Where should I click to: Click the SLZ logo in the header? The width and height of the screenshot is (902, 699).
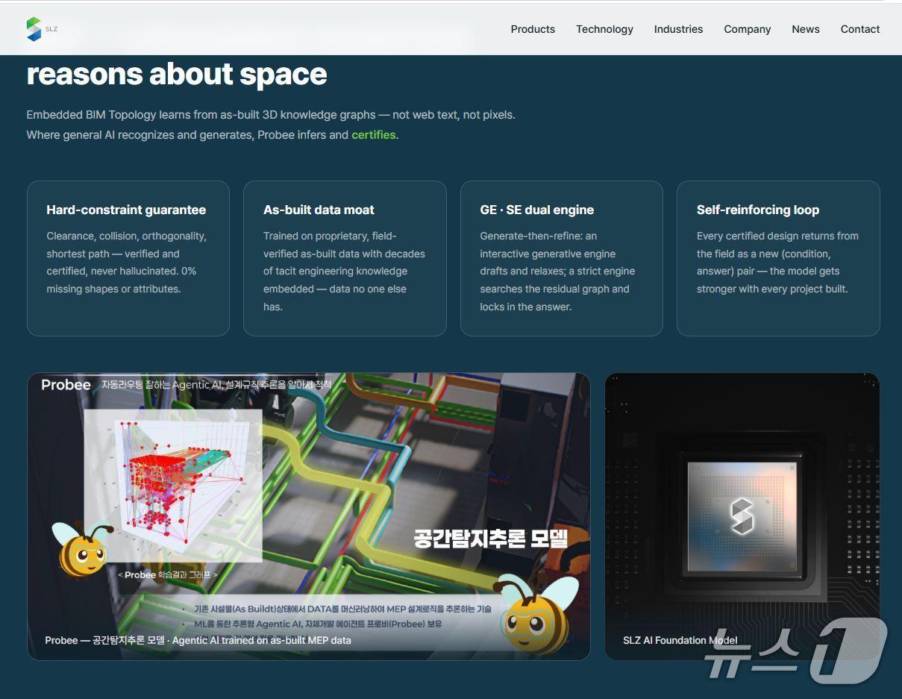(x=42, y=29)
